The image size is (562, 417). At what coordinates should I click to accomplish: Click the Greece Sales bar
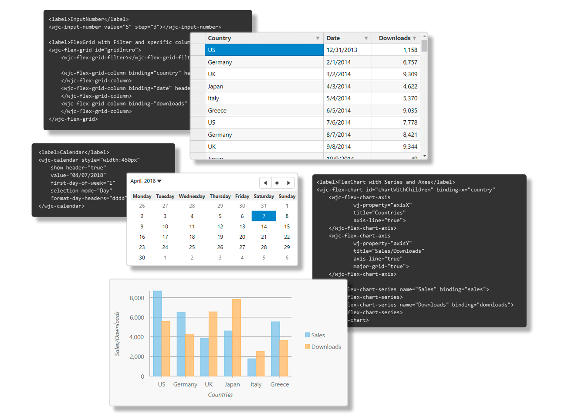(x=275, y=349)
